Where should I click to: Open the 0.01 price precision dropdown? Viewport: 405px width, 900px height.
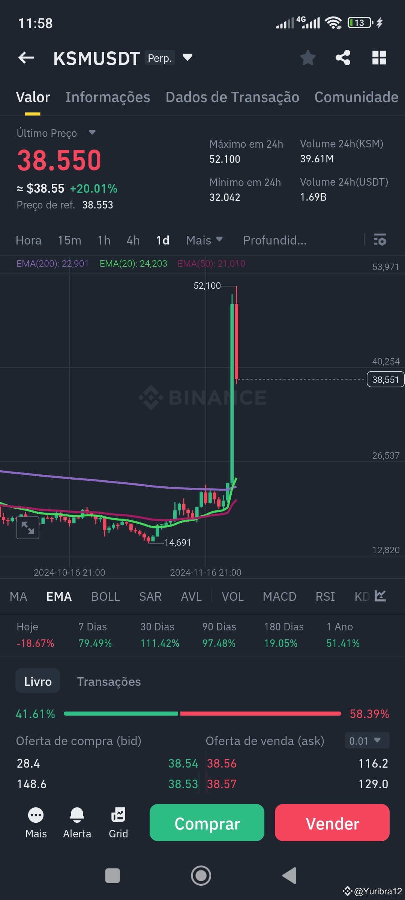(x=367, y=741)
